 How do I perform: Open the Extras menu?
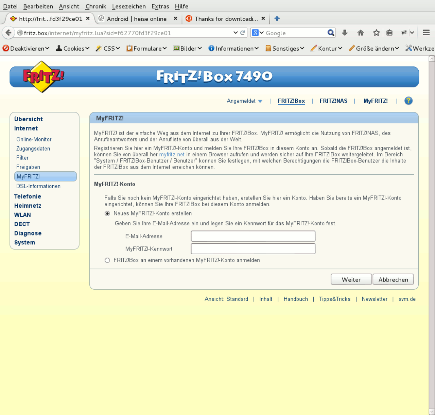click(x=160, y=6)
